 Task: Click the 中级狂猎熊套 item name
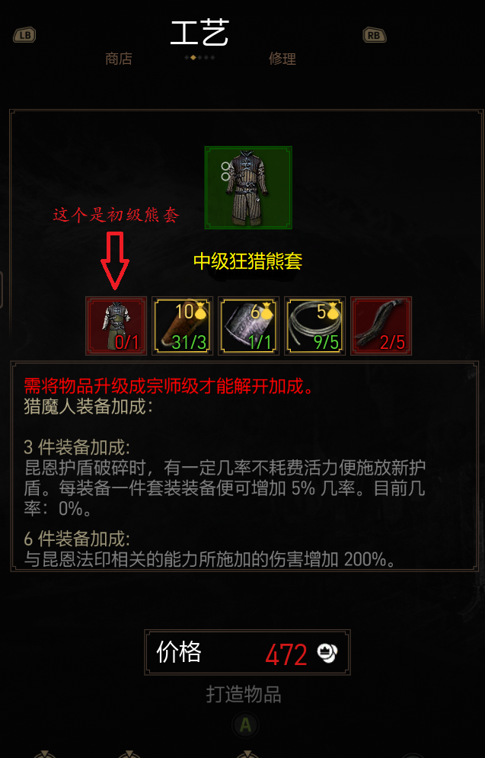coord(247,261)
